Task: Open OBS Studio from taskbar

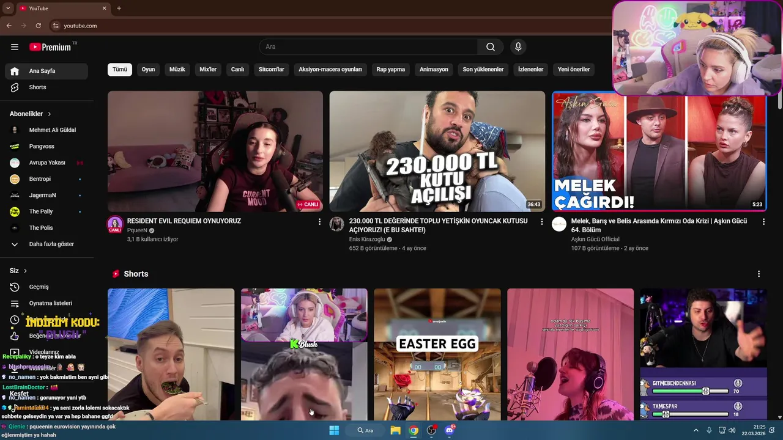Action: 432,430
